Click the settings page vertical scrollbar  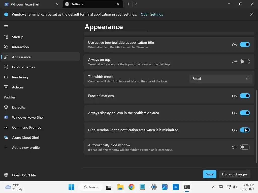click(257, 126)
